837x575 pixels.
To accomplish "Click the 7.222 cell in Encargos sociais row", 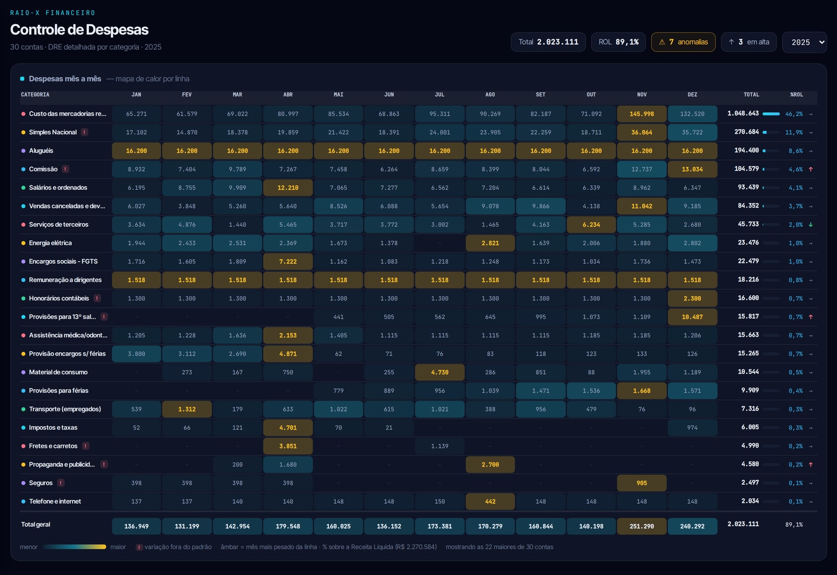I will (x=288, y=261).
